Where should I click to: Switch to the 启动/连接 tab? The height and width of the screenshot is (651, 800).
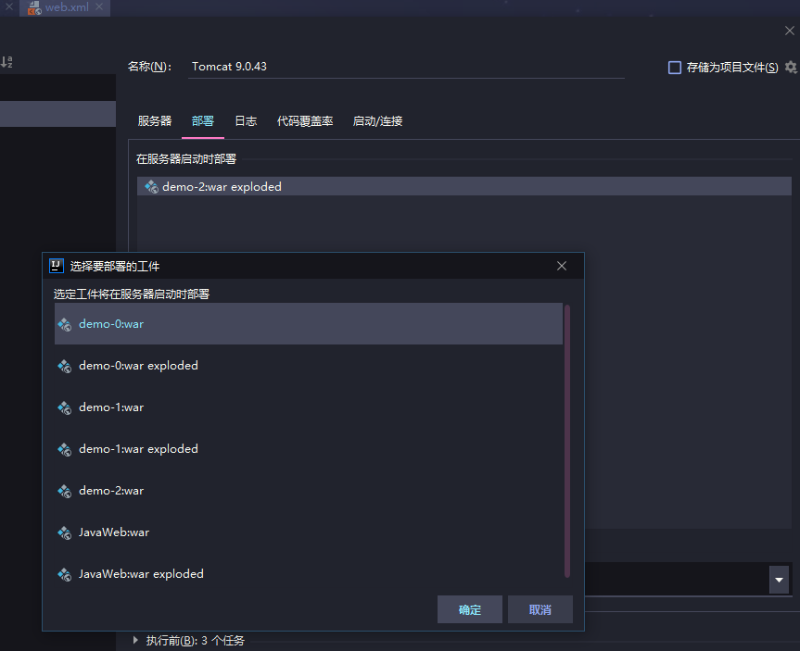[377, 121]
